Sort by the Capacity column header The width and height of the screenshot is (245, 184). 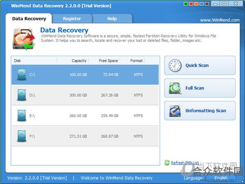73,61
